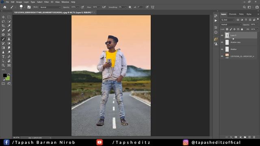Open the Actions panel play icon
This screenshot has height=146, width=260.
point(216,21)
